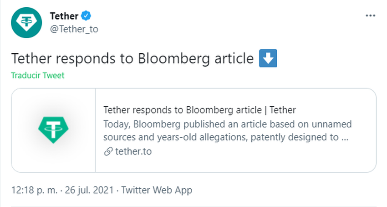Open the Tether display name profile link
Screen dimensions: 387x207
click(x=64, y=16)
